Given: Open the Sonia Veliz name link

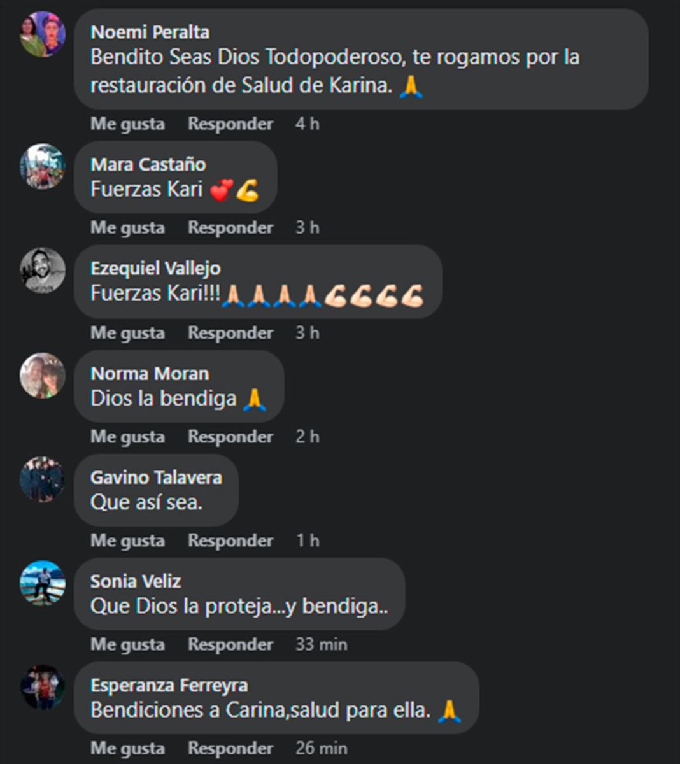Looking at the screenshot, I should (136, 581).
